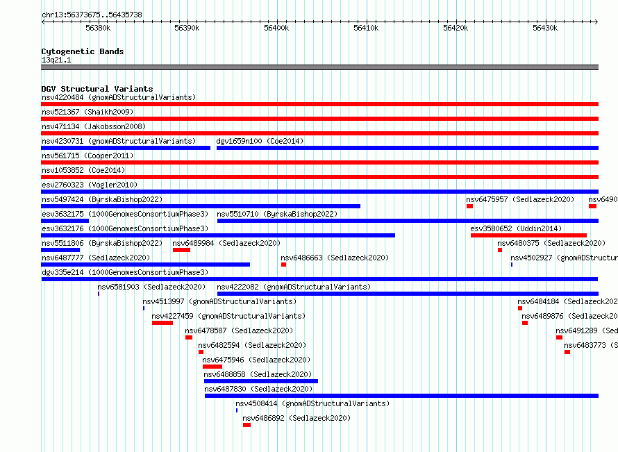The image size is (618, 452).
Task: Click the Cytogenetic Bands track title
Action: [x=83, y=51]
